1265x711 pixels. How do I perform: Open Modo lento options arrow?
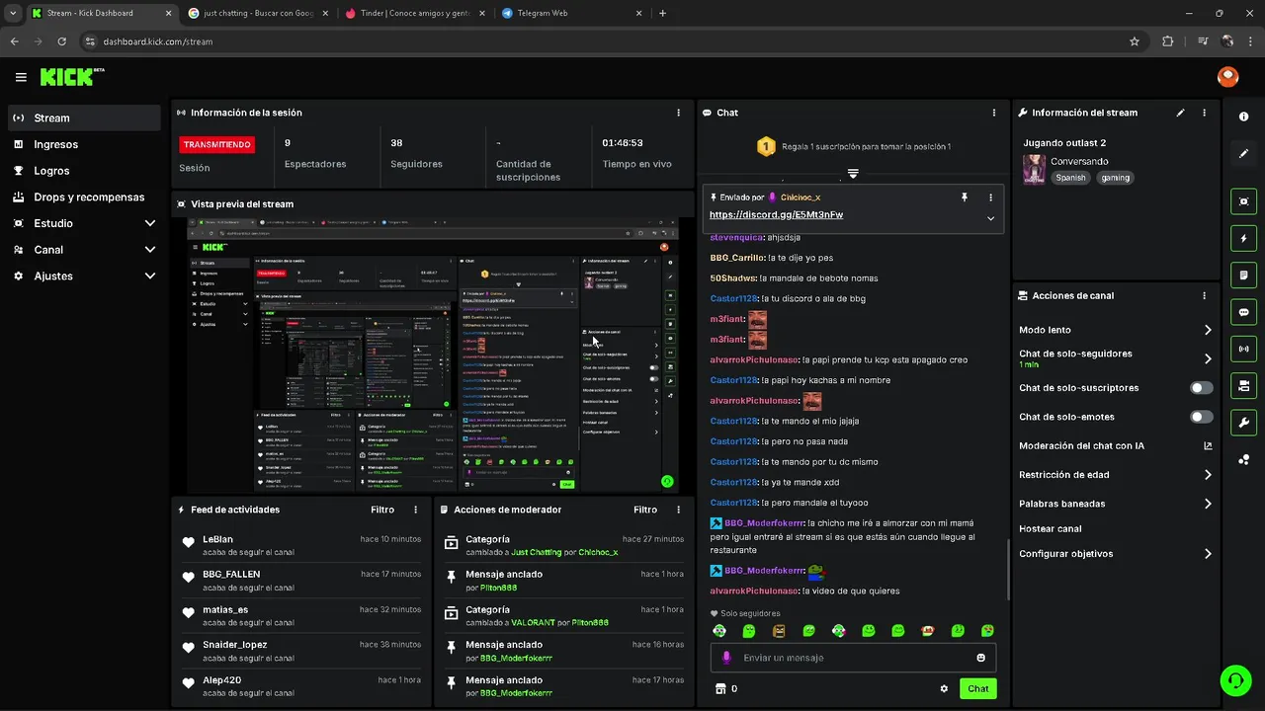pos(1208,330)
